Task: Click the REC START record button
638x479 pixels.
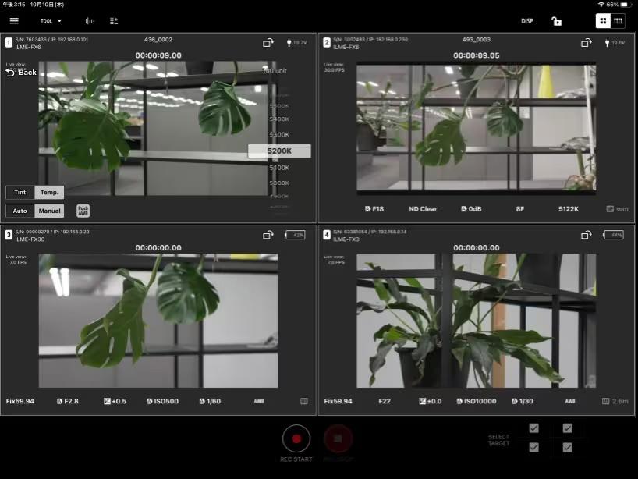Action: click(296, 438)
